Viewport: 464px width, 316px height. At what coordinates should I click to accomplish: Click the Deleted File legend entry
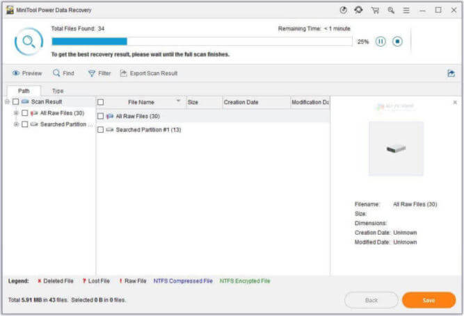[56, 281]
